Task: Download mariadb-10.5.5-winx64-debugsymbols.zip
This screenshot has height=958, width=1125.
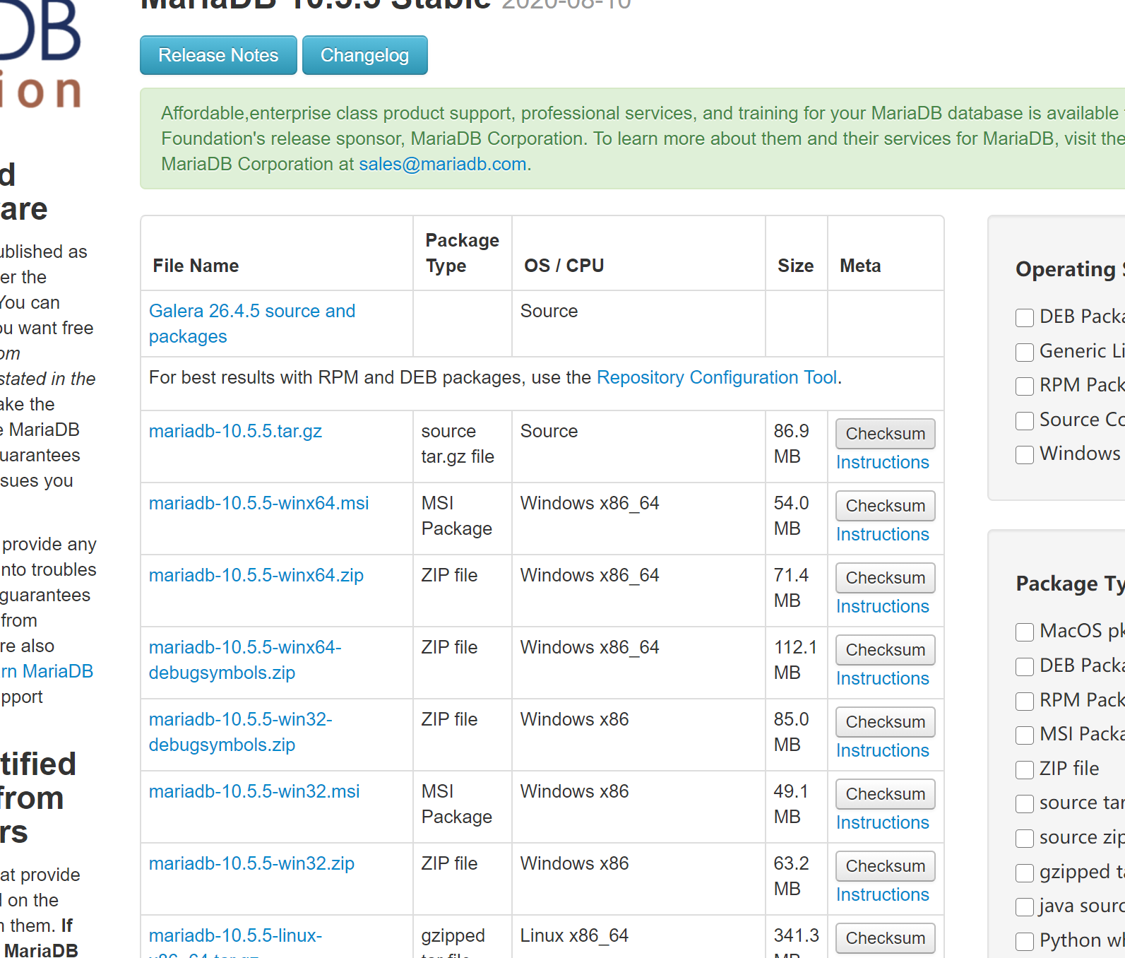Action: (x=245, y=660)
